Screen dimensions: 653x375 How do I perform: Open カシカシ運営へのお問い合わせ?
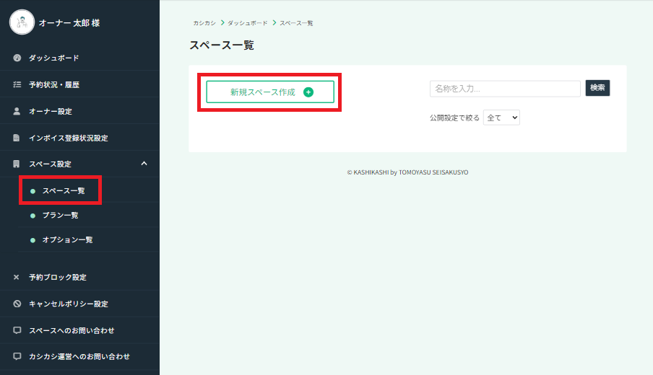click(x=79, y=356)
